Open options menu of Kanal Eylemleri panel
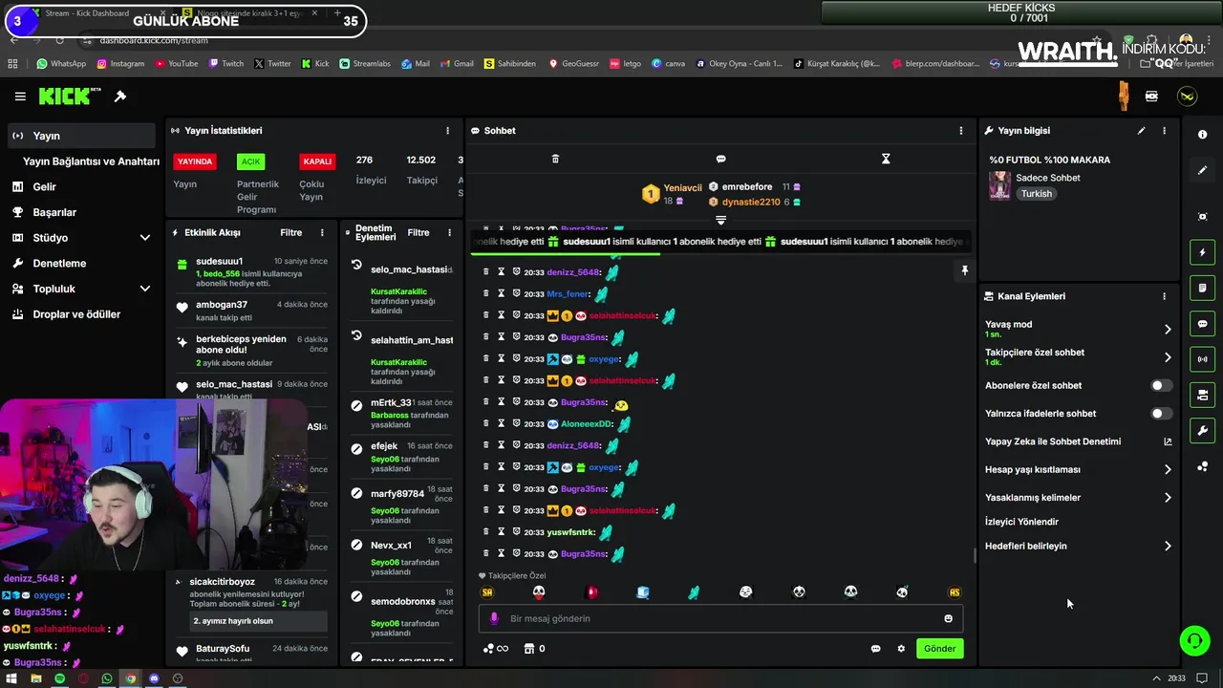Screen dimensions: 1223x688 pos(1164,296)
